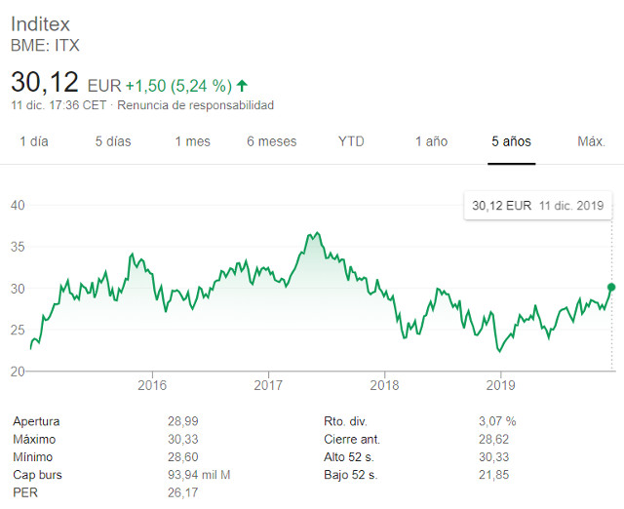Click the Rto. div. value 3,07 %
The width and height of the screenshot is (624, 509).
(497, 421)
